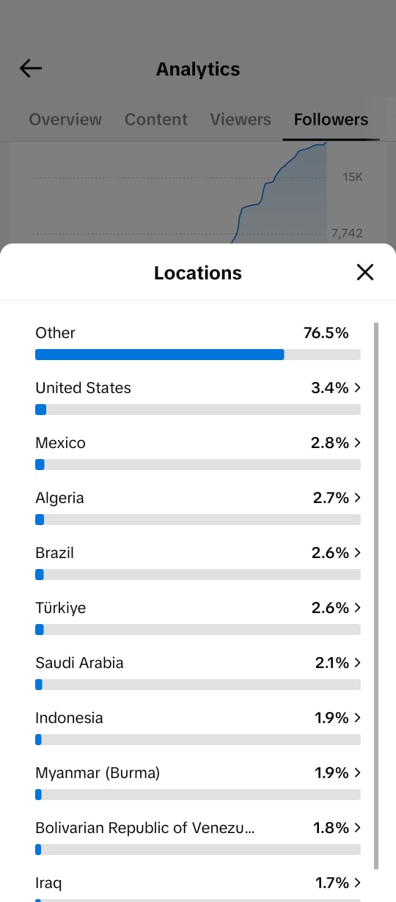Expand United States location details
The width and height of the screenshot is (396, 902).
(357, 388)
